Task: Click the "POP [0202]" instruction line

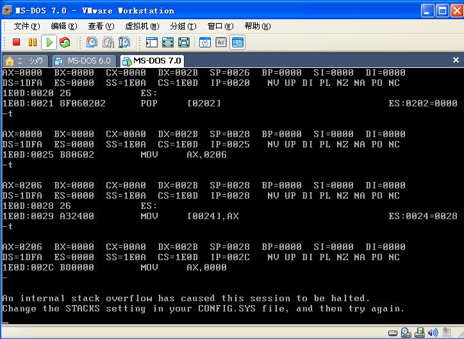Action: [181, 103]
